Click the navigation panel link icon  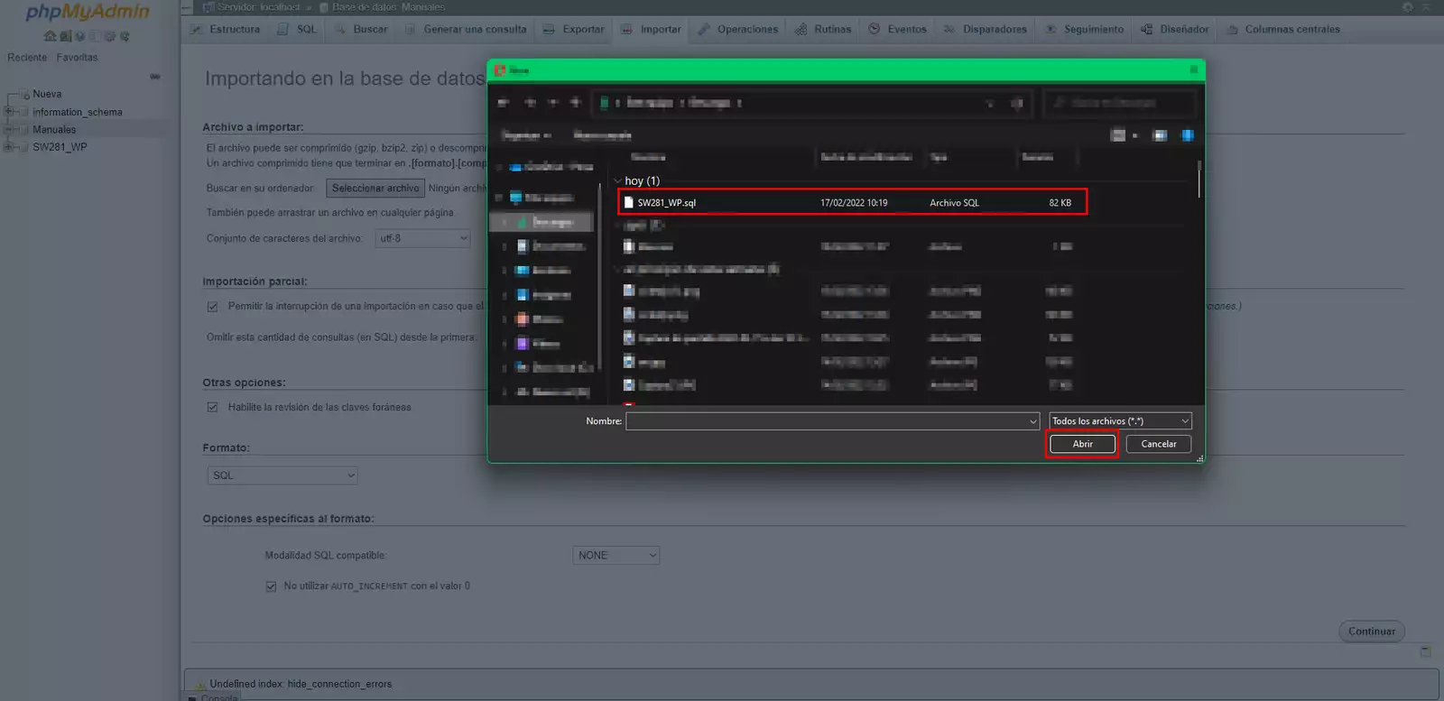click(155, 77)
